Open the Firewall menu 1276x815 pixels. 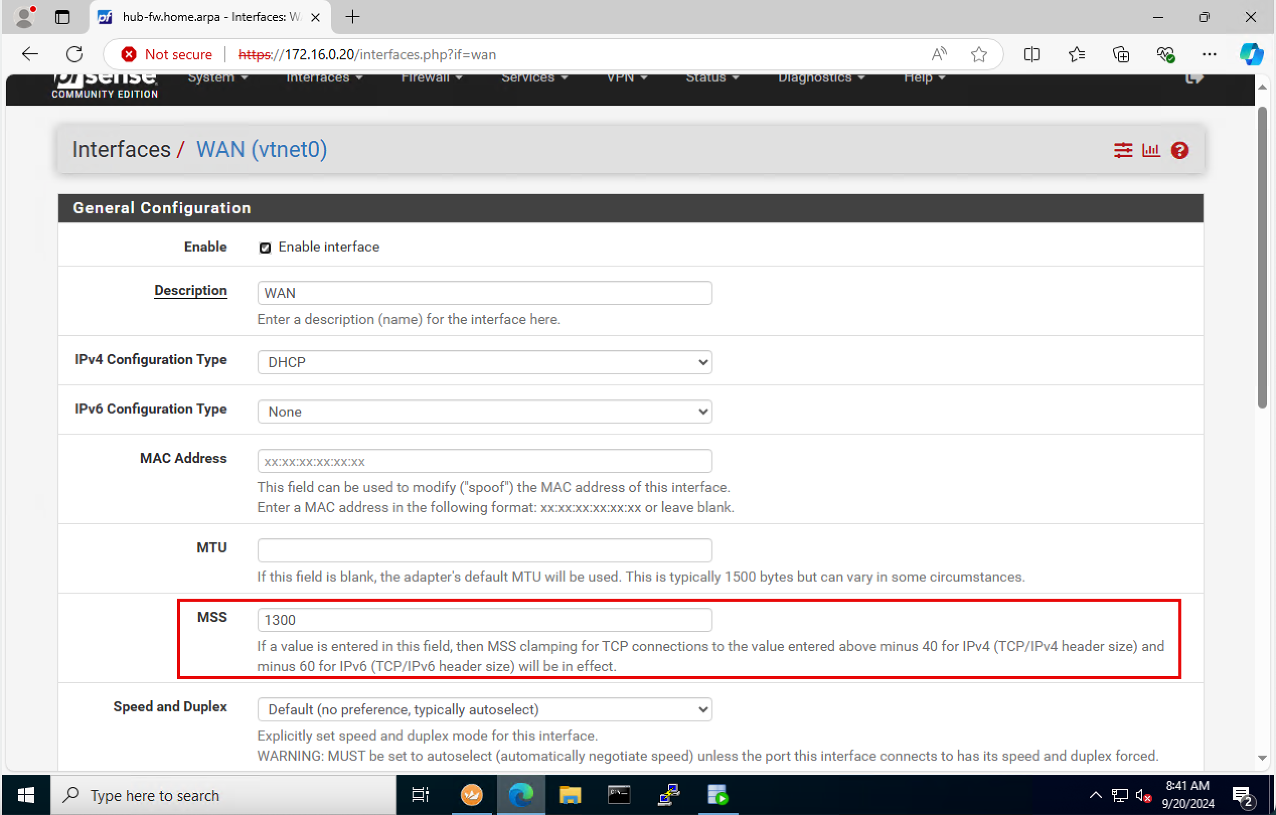[x=431, y=78]
